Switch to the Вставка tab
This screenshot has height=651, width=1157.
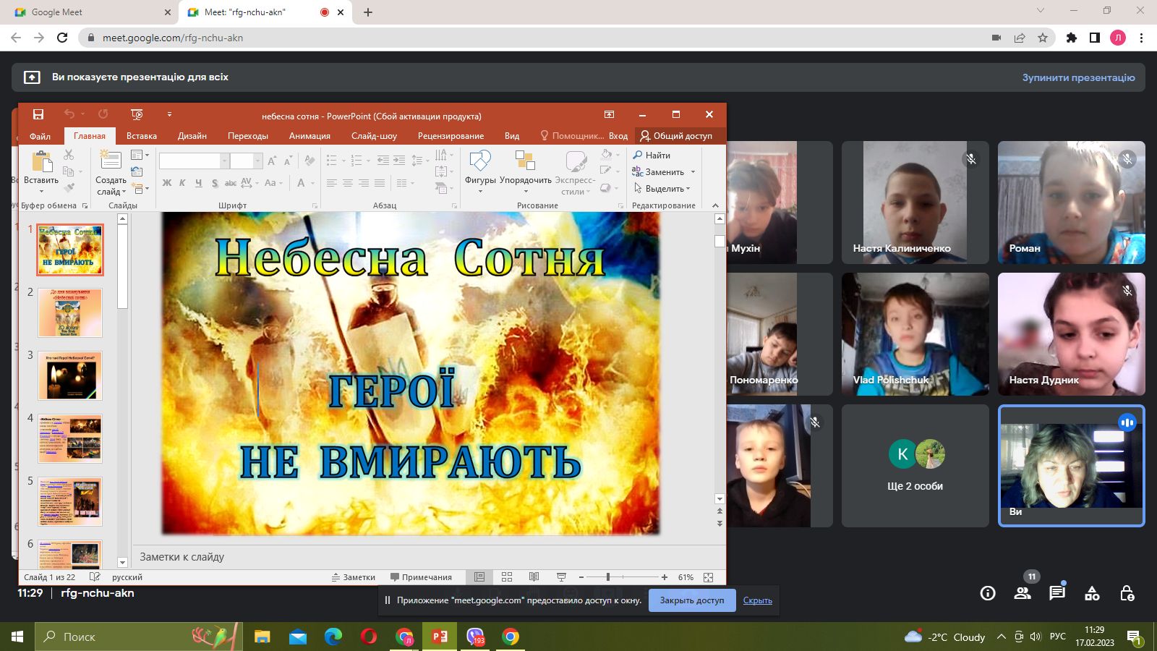click(x=142, y=136)
